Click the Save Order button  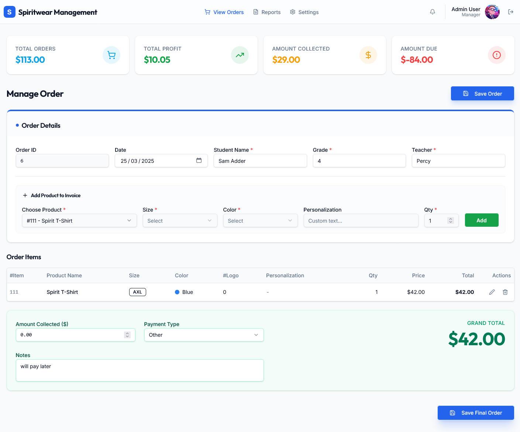482,93
